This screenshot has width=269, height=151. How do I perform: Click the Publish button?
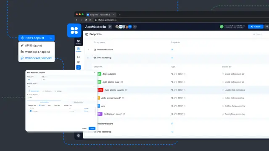256,27
